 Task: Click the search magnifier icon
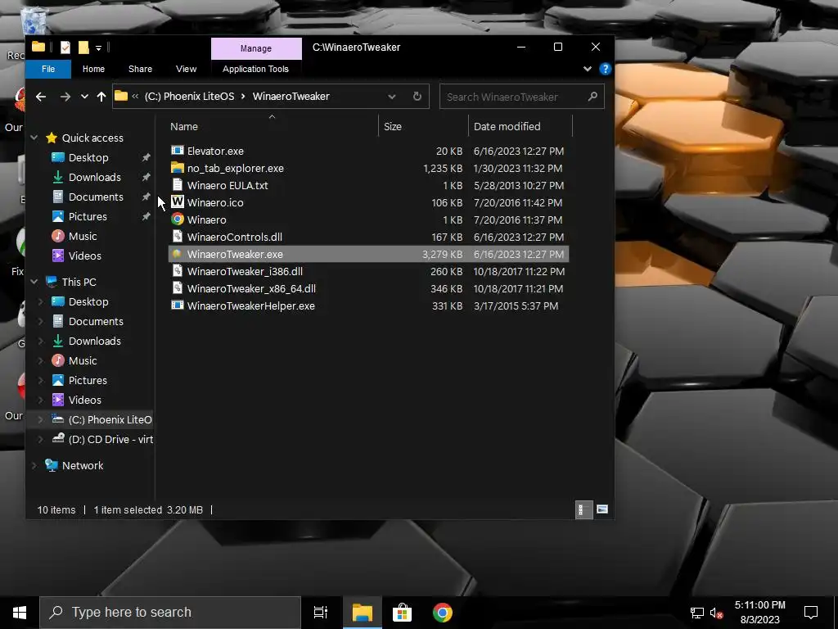pyautogui.click(x=592, y=97)
